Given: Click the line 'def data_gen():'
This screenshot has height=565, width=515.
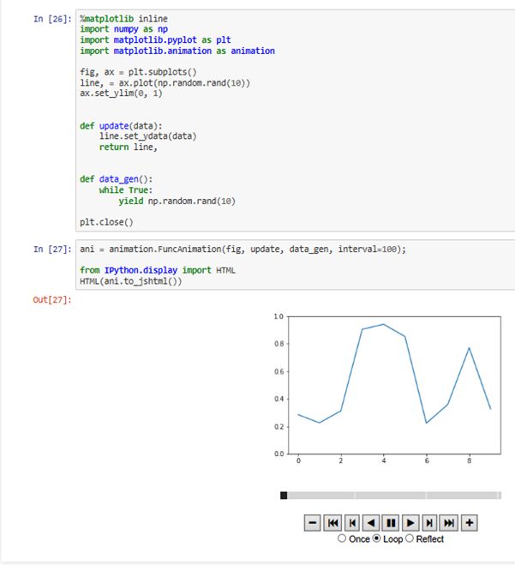Looking at the screenshot, I should point(117,179).
